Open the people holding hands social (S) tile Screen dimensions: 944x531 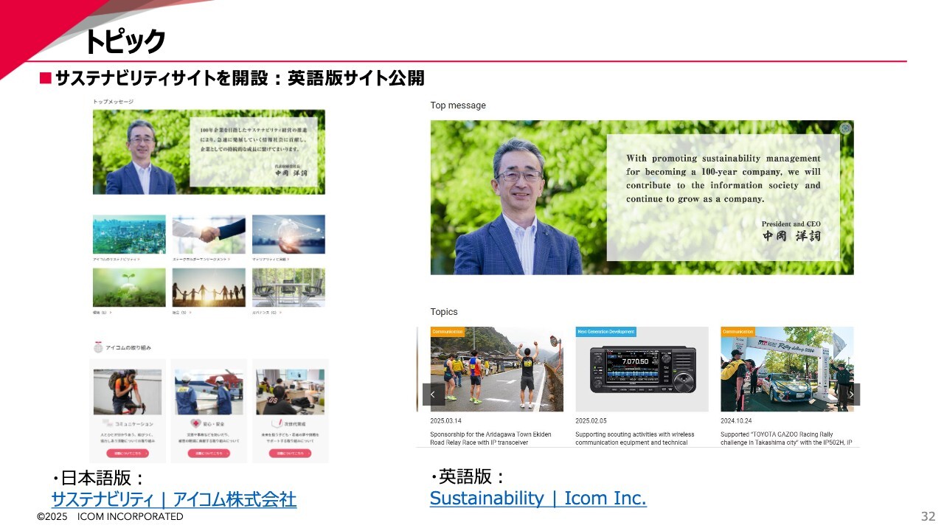tap(209, 288)
